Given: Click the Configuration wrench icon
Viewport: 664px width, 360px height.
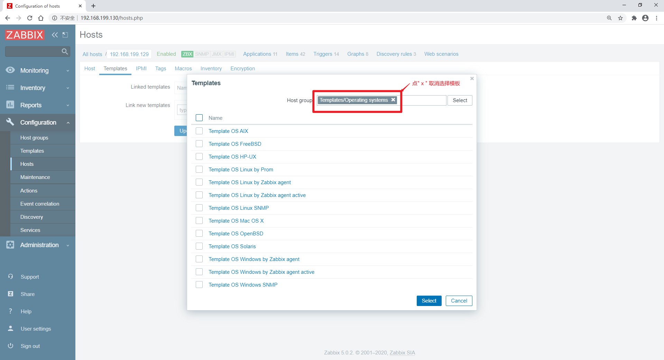Looking at the screenshot, I should point(10,122).
